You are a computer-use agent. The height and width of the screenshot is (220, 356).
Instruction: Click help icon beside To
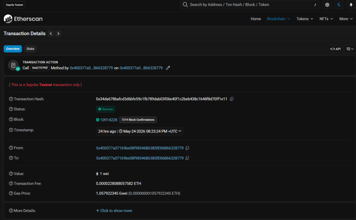11,158
